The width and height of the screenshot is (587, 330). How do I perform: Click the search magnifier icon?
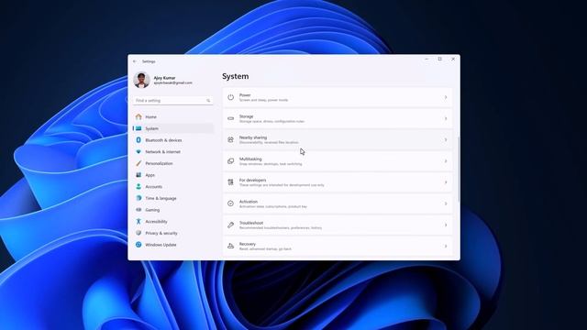click(x=208, y=101)
